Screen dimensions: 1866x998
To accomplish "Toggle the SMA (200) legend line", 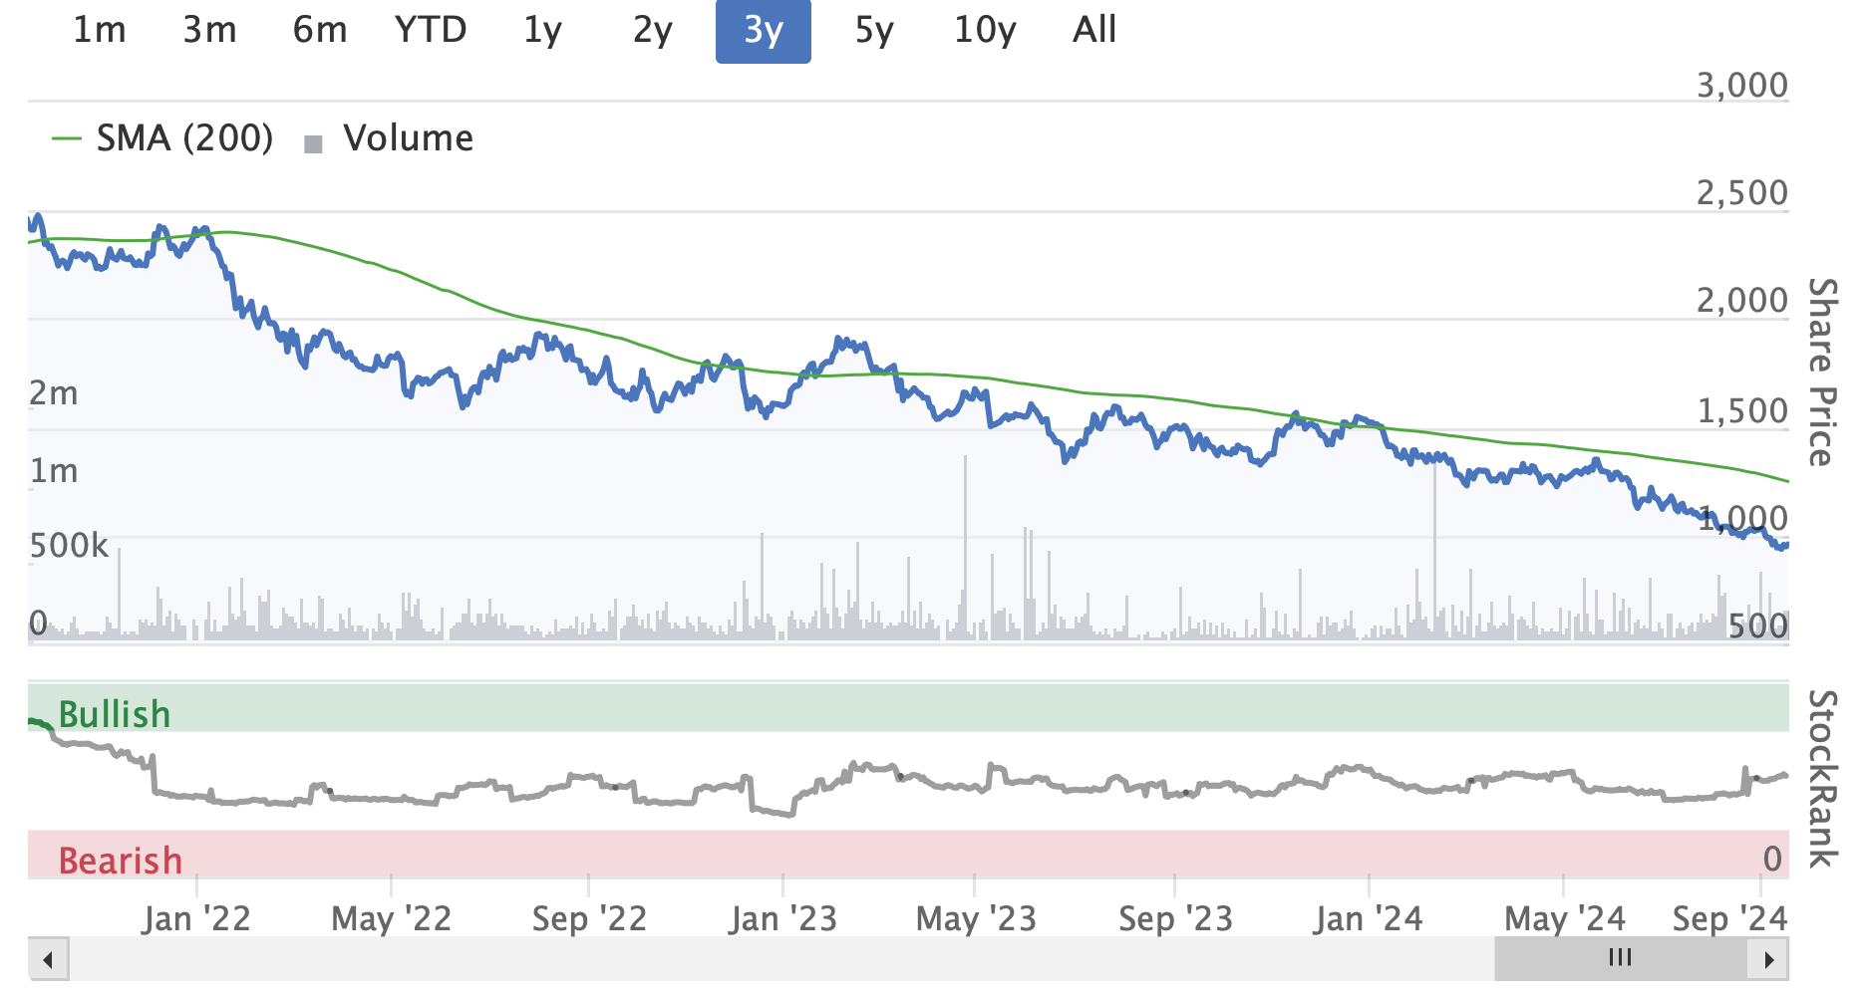I will 162,138.
